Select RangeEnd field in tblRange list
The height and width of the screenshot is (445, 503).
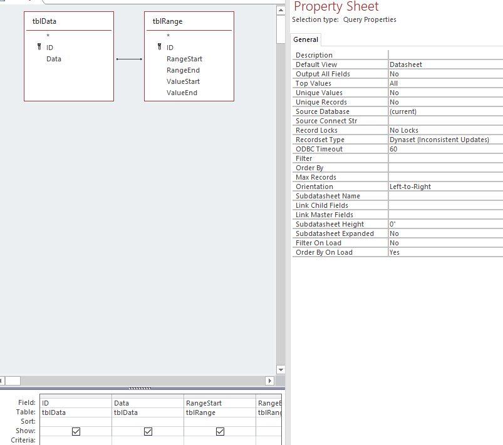183,70
